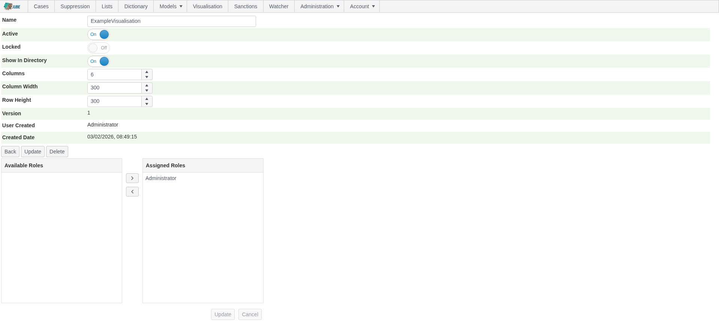
Task: Decrease Column Width with down arrow
Action: [147, 91]
